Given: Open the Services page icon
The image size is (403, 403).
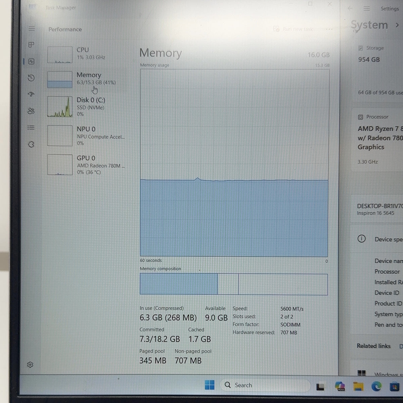Looking at the screenshot, I should point(31,144).
